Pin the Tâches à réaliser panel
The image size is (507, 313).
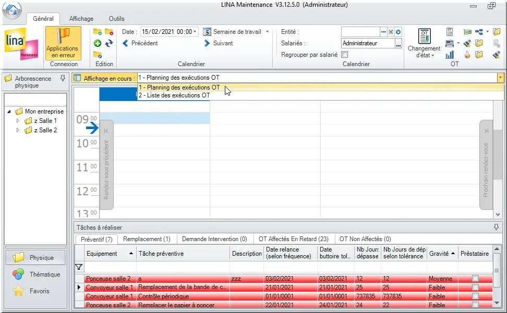pyautogui.click(x=497, y=227)
